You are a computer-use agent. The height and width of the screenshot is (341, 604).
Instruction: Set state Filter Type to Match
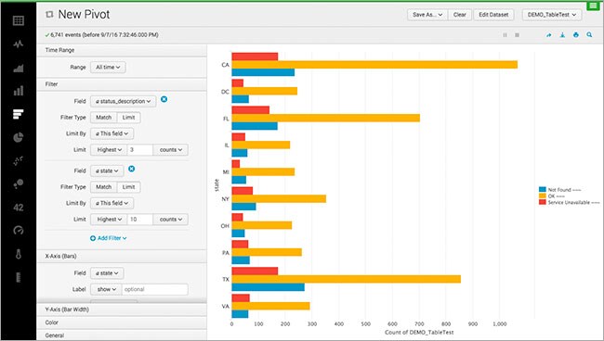tap(104, 187)
